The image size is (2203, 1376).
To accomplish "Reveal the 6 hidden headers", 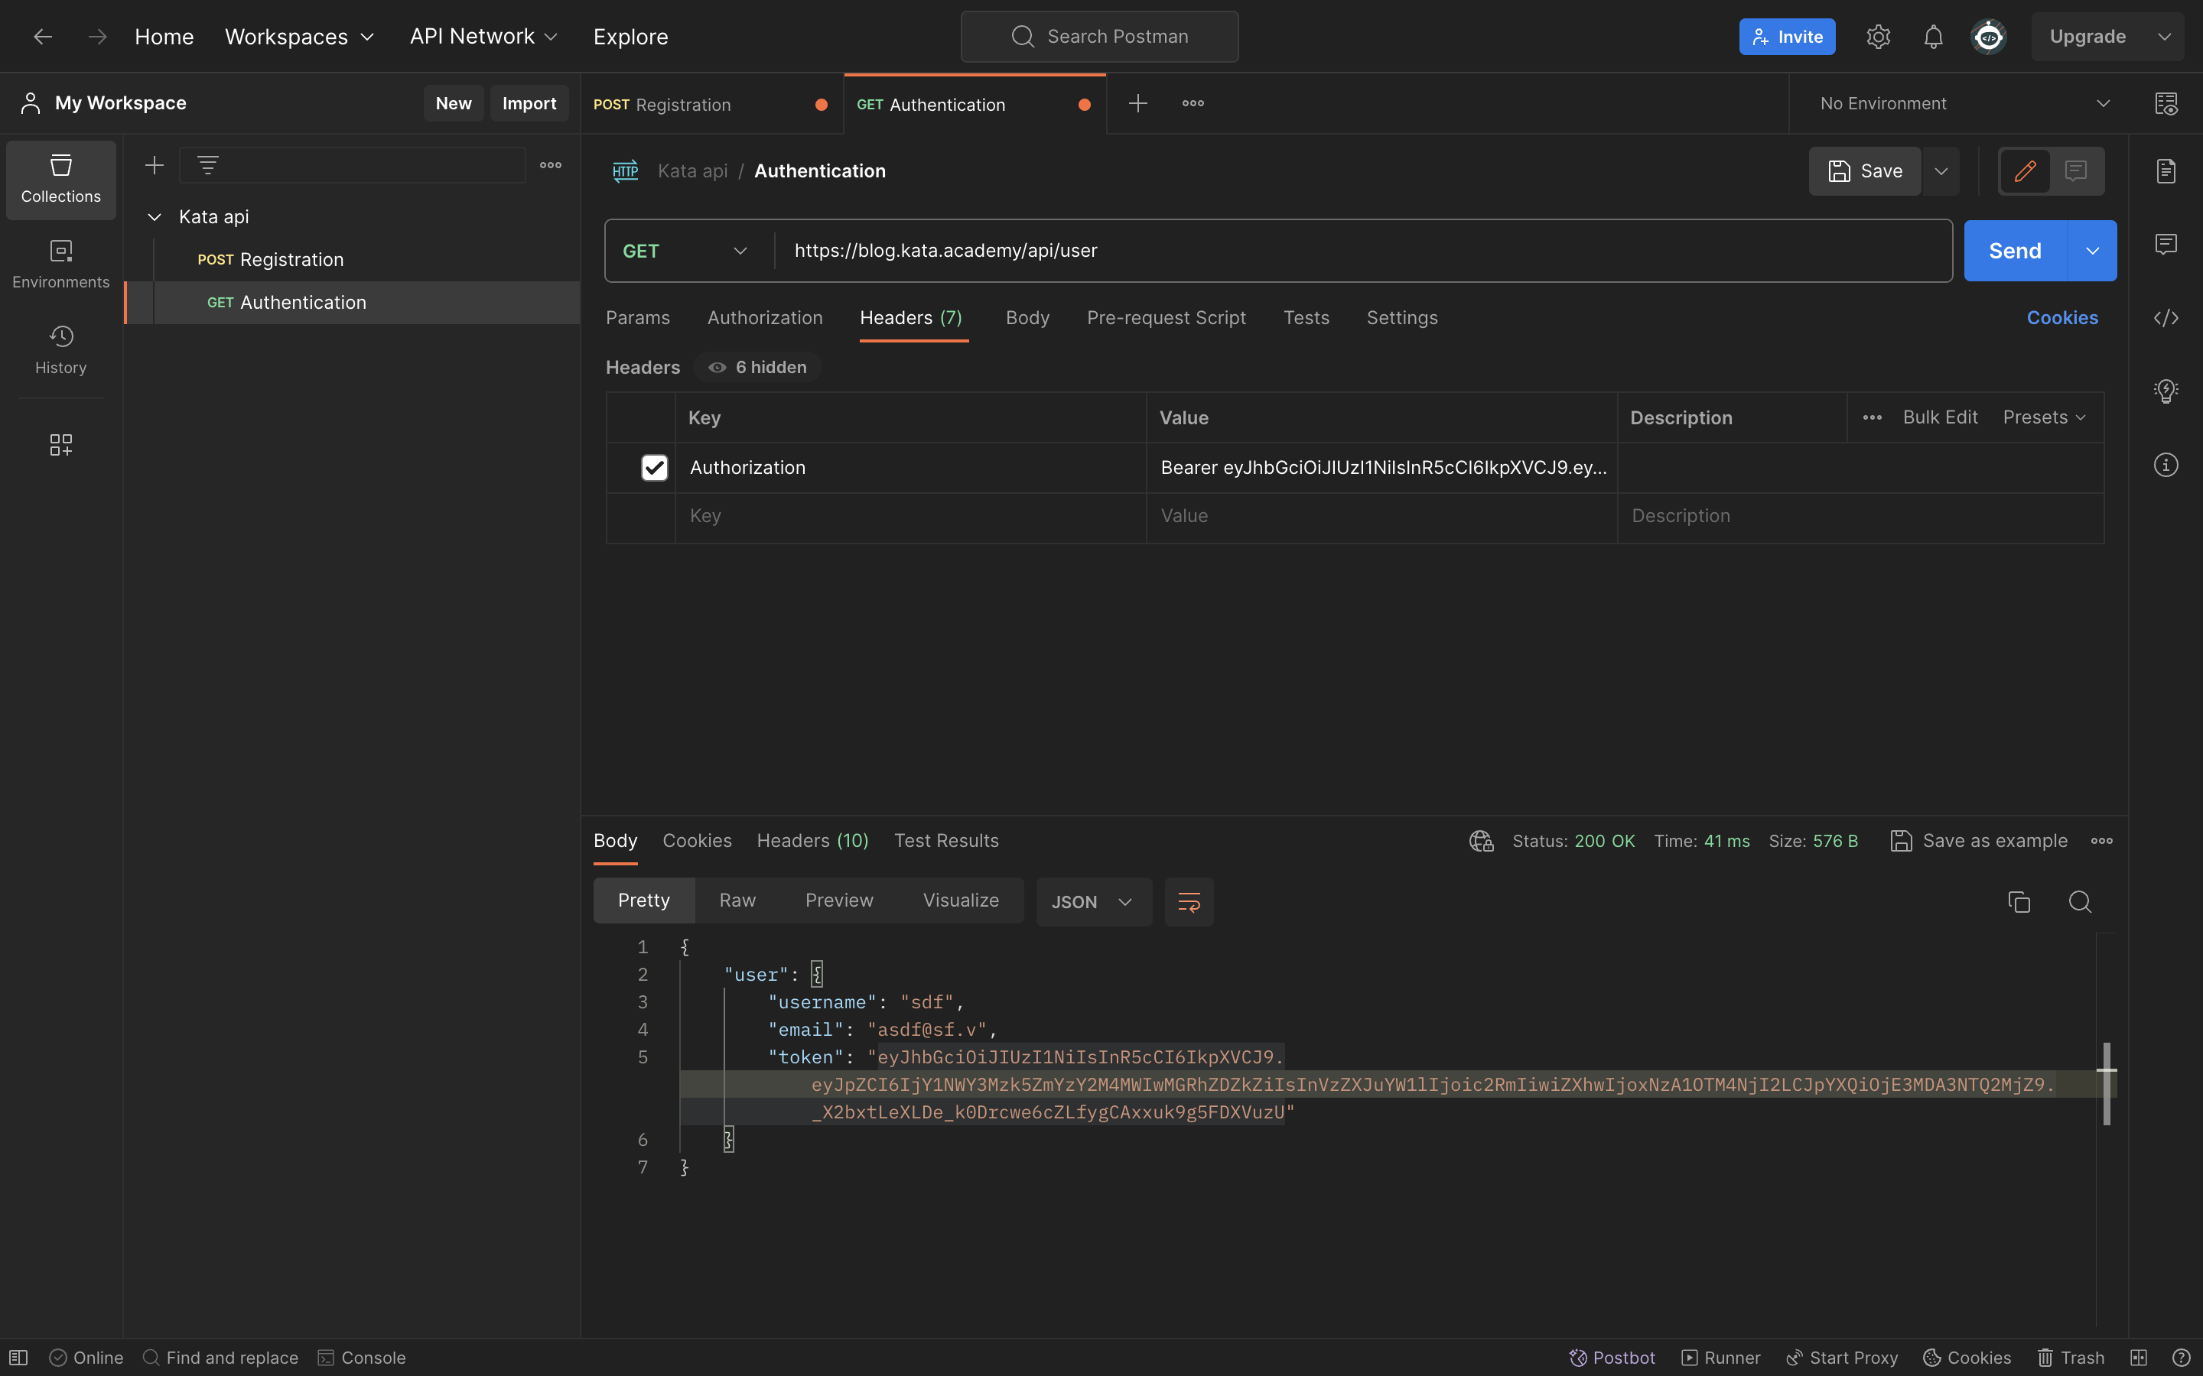I will [x=757, y=367].
